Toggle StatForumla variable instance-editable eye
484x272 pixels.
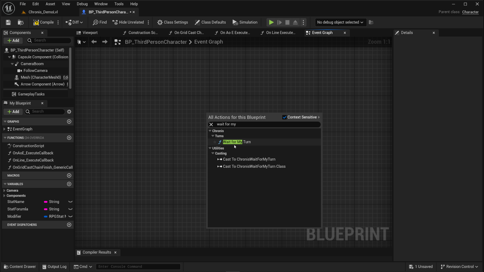point(70,209)
